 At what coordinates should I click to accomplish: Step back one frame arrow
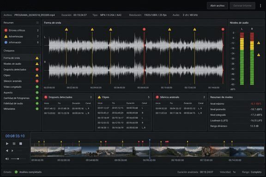coord(7,151)
